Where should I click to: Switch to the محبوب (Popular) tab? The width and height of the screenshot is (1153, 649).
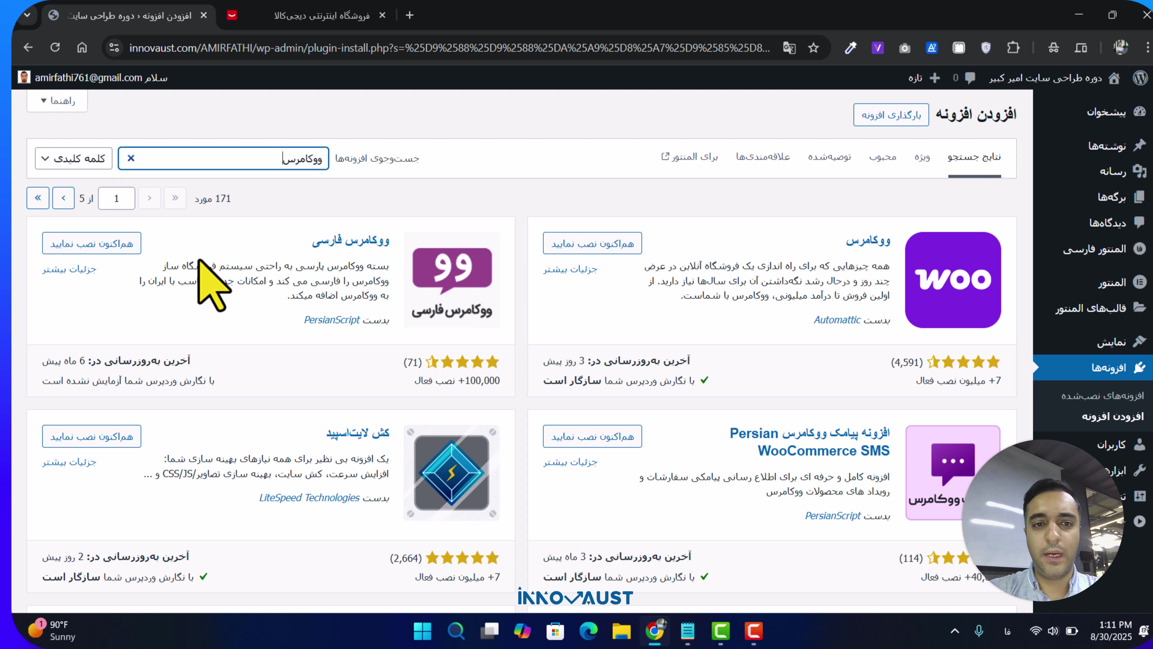point(883,157)
